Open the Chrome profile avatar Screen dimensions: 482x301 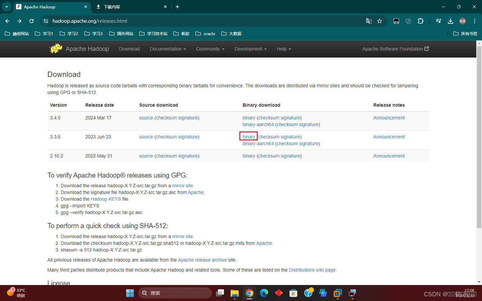(x=463, y=21)
